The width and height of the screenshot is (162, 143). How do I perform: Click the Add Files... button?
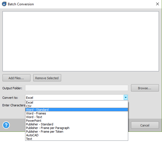[x=16, y=78]
